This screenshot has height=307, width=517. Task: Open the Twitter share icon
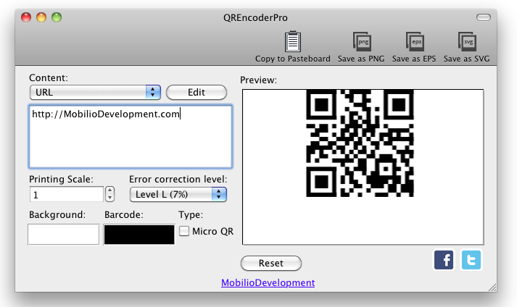[x=471, y=260]
